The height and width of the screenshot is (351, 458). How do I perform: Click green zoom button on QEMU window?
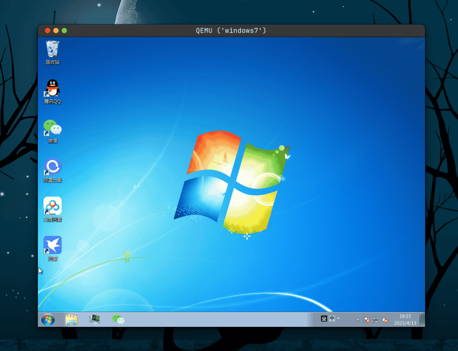pos(64,30)
